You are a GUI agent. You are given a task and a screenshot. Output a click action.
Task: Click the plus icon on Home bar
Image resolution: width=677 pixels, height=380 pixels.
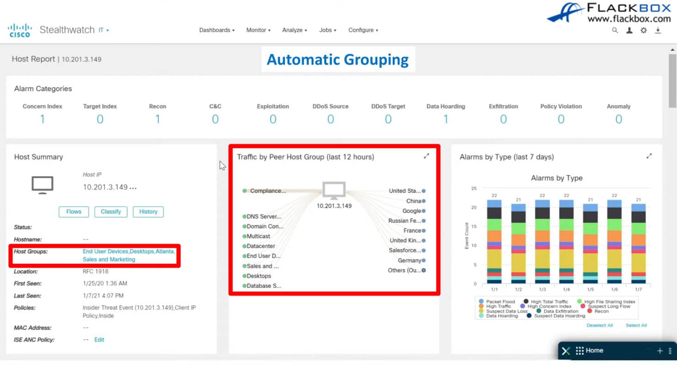click(660, 351)
